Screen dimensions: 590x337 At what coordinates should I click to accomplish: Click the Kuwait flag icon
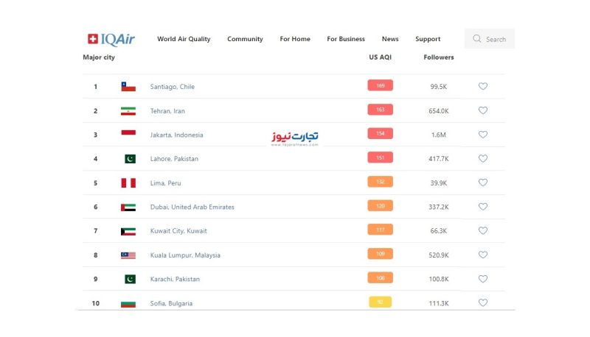pyautogui.click(x=128, y=231)
